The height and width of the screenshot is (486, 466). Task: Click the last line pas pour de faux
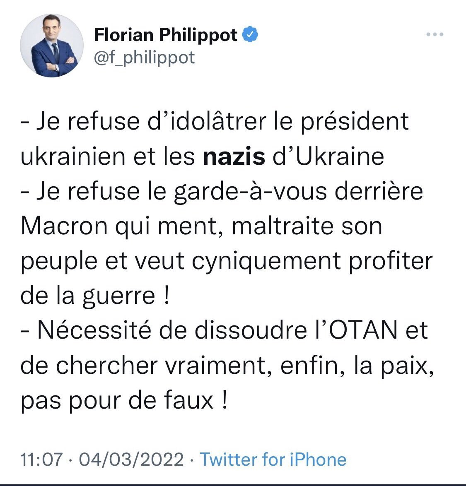pos(124,401)
